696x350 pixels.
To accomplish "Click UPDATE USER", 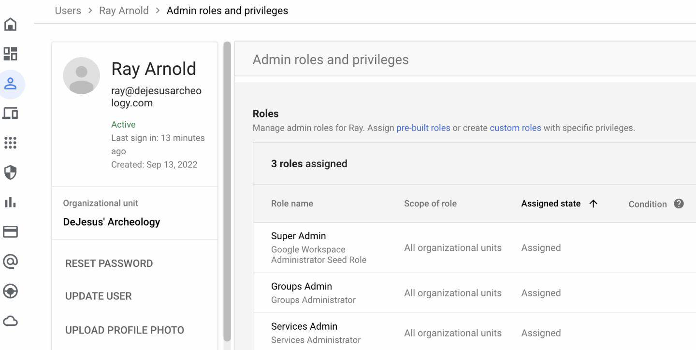I will tap(98, 296).
